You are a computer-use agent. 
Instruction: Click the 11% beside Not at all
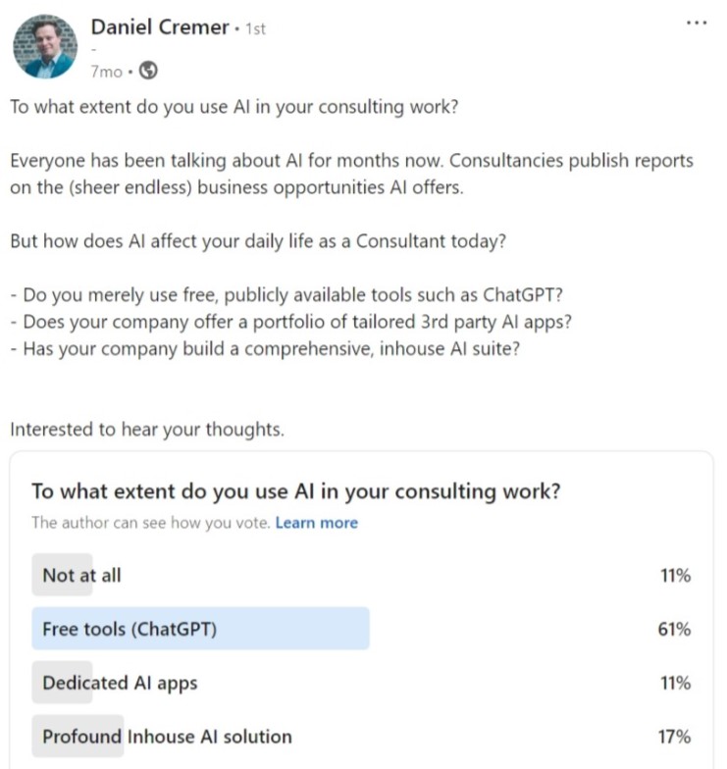click(675, 575)
